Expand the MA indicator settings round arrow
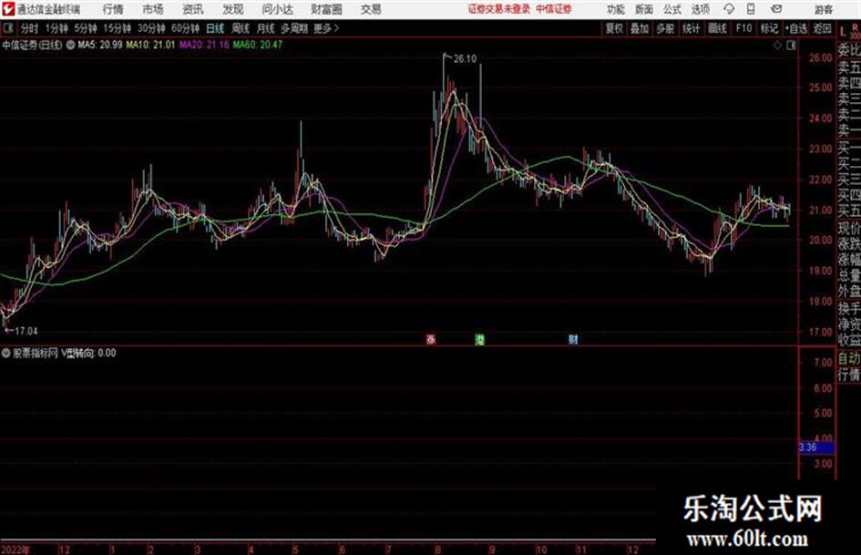The image size is (861, 555). [71, 45]
